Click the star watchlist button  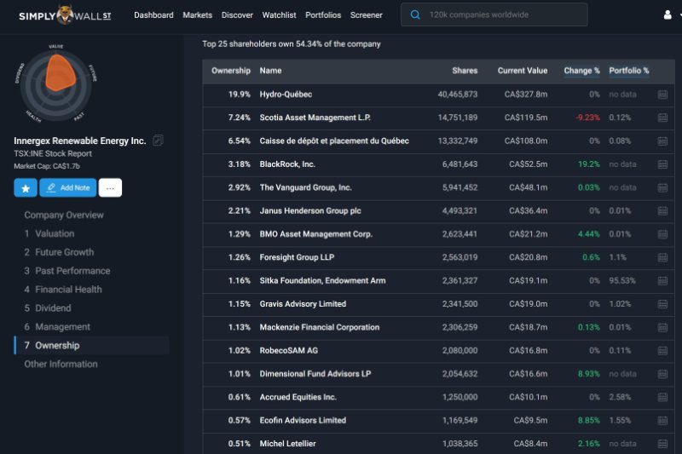click(x=26, y=187)
